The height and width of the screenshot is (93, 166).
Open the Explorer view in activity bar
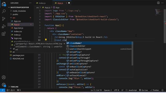[4, 4]
